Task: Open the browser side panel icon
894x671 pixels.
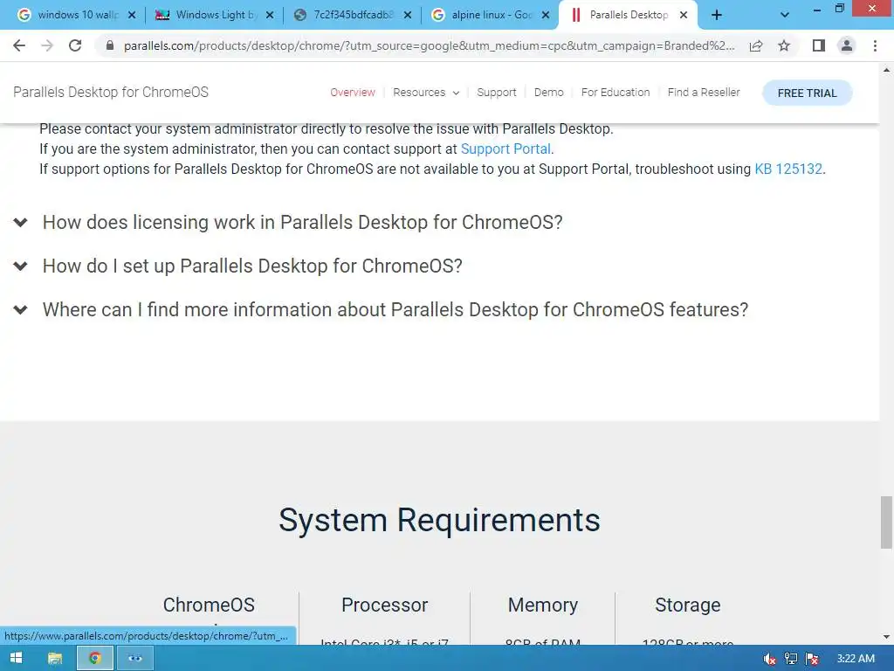Action: tap(819, 45)
